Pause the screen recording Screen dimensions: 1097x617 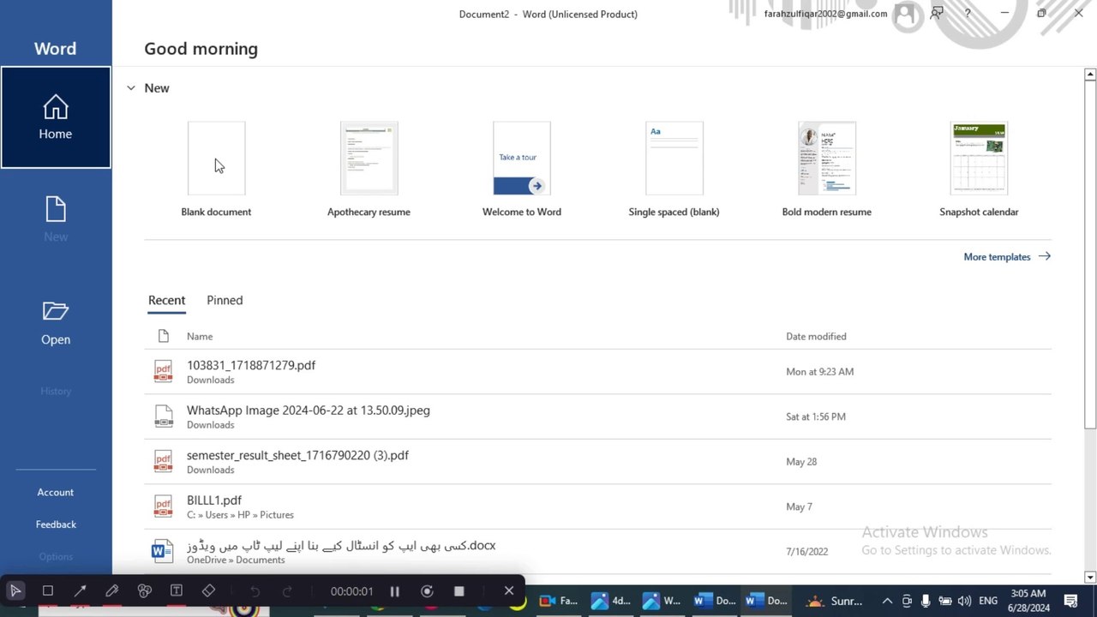click(394, 590)
